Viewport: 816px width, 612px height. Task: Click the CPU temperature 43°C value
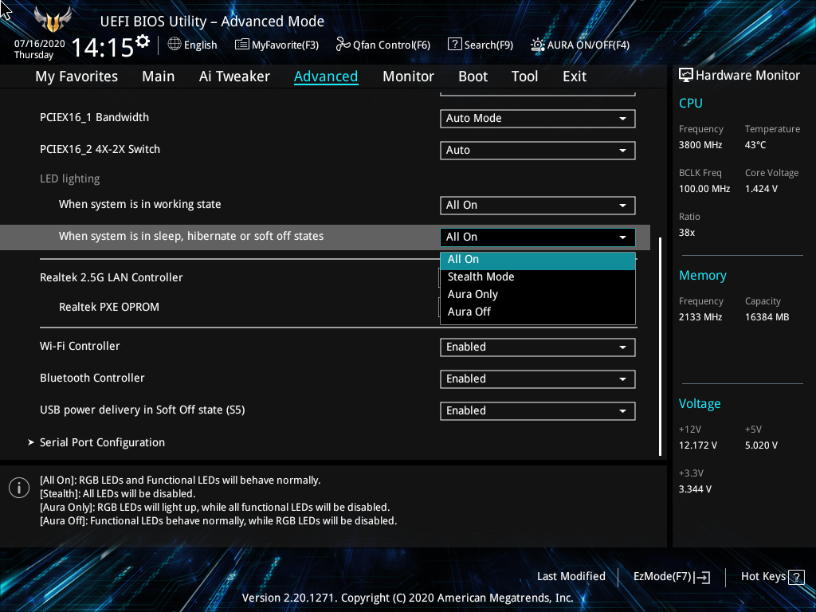point(755,145)
